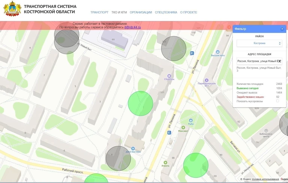This screenshot has width=288, height=183.
Task: Open the Yandex Условия использования link
Action: 265,179
